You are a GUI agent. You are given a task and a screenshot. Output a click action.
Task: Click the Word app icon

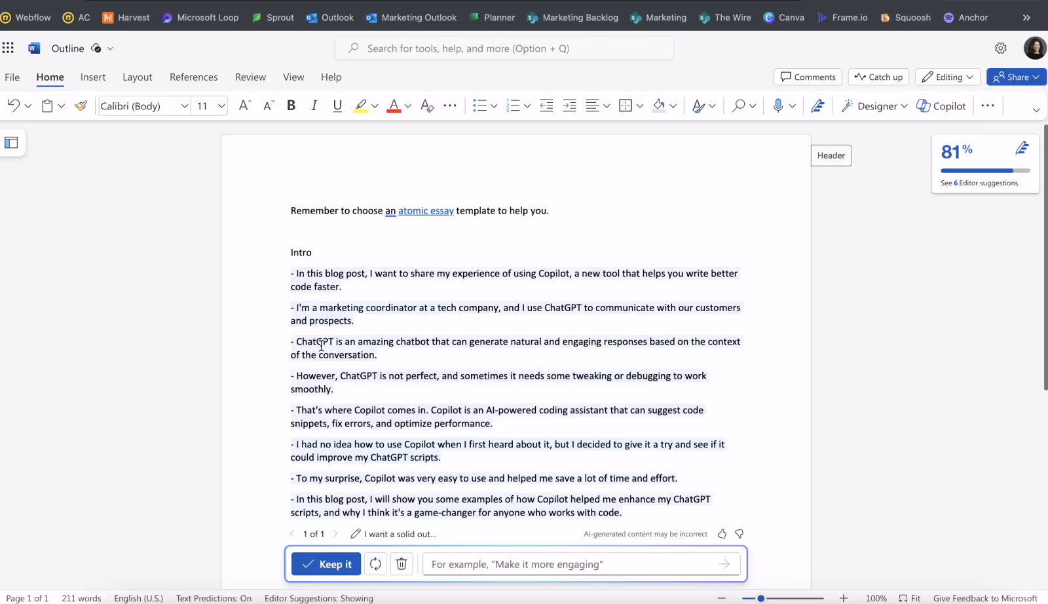coord(34,48)
